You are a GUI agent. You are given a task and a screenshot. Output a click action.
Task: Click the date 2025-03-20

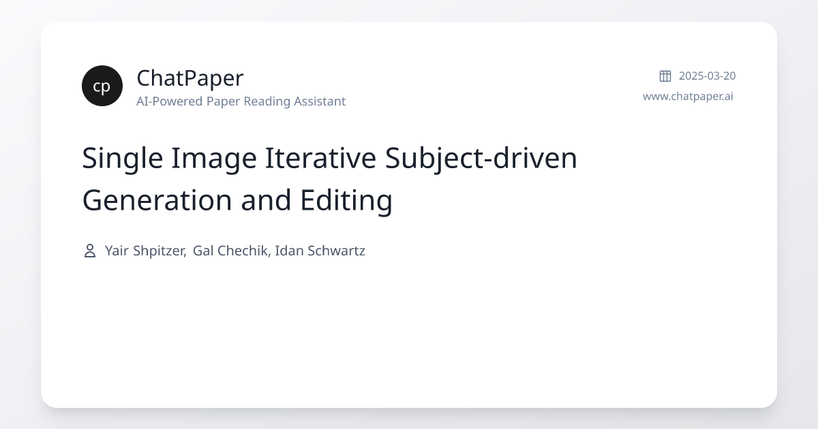(x=707, y=76)
